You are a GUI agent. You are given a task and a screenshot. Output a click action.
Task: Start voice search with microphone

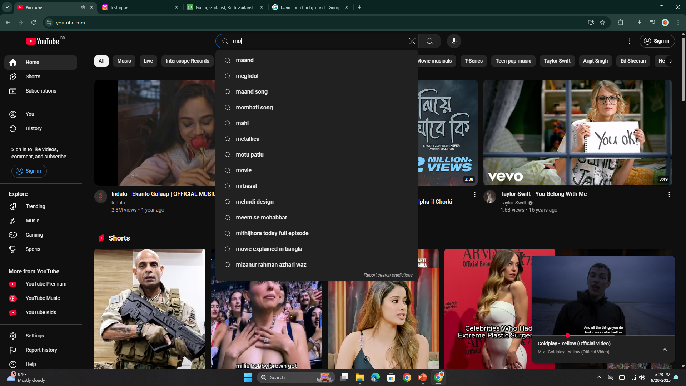click(x=454, y=41)
